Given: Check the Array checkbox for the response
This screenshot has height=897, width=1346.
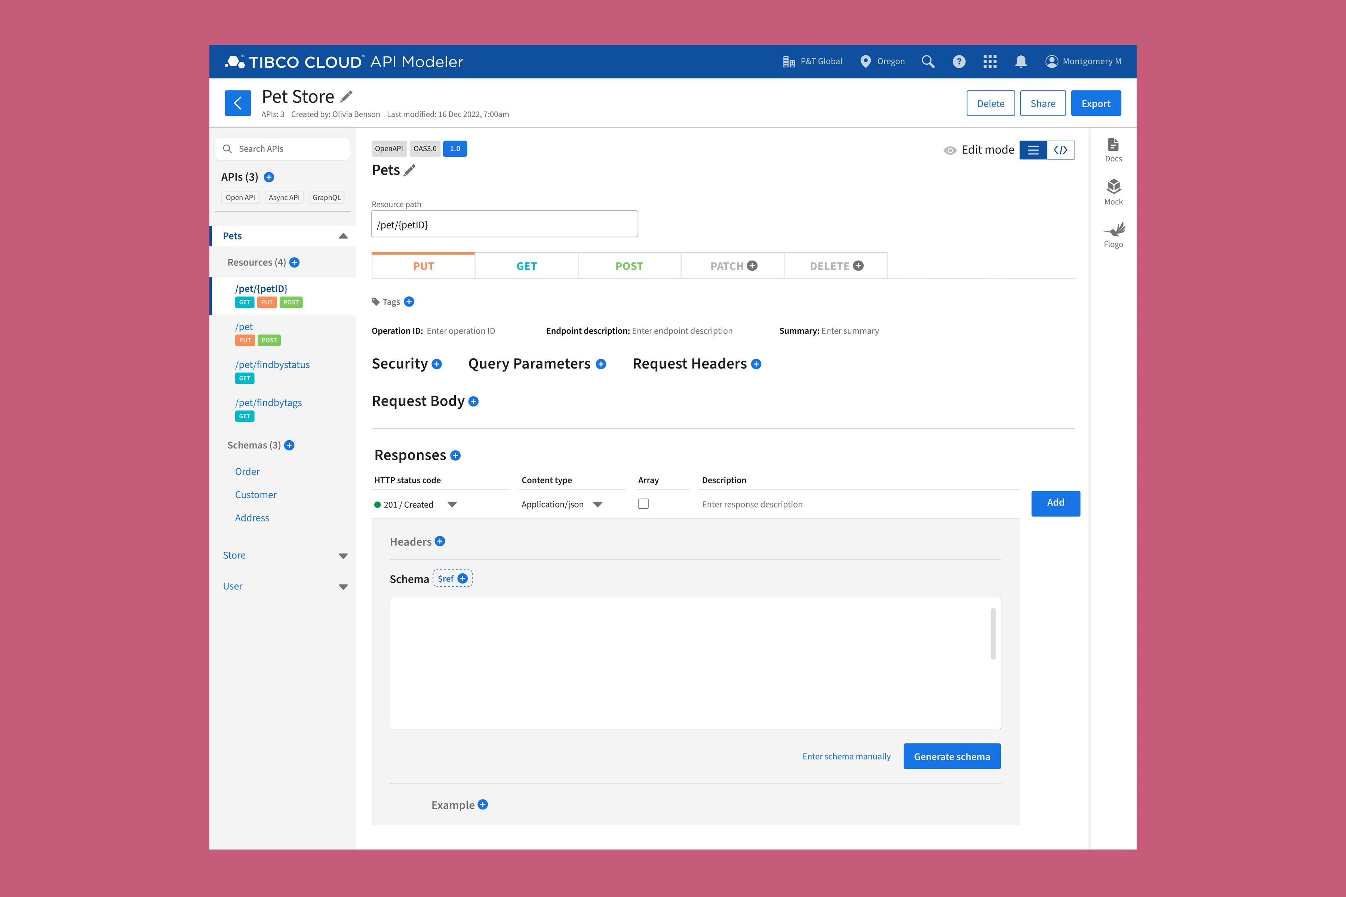Looking at the screenshot, I should click(x=643, y=503).
